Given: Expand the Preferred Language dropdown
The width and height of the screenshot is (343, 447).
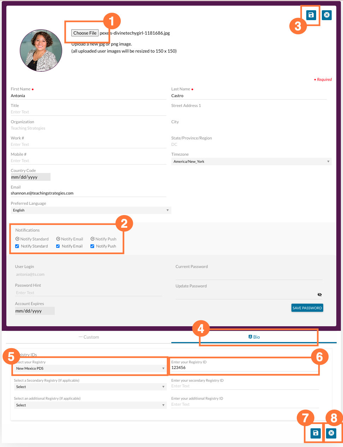Looking at the screenshot, I should point(91,210).
